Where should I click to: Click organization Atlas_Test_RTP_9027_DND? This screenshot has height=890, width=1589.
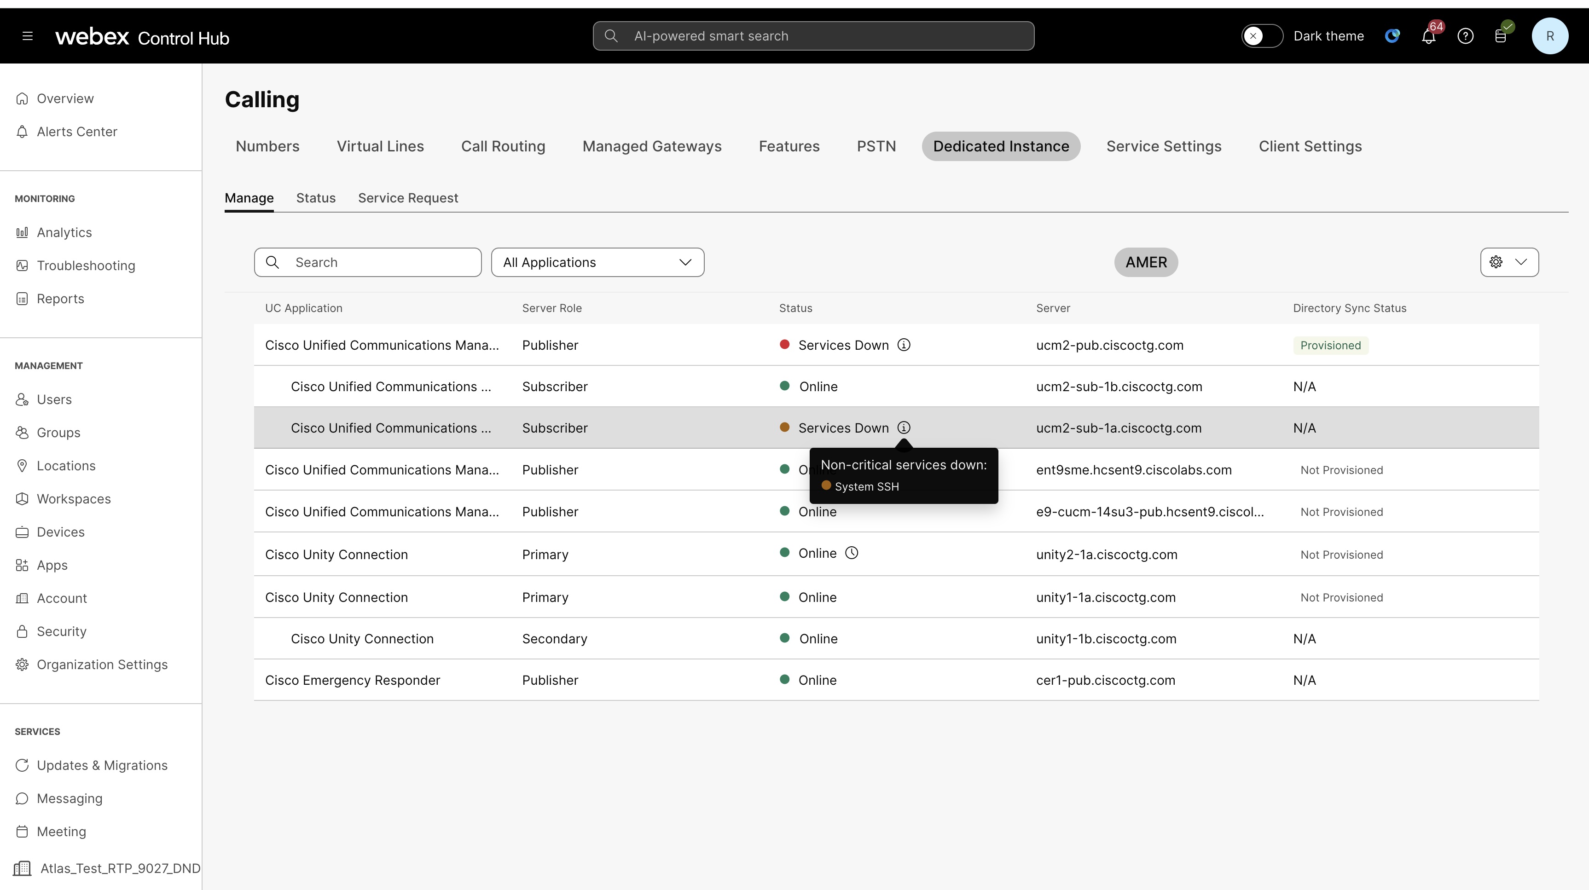107,868
